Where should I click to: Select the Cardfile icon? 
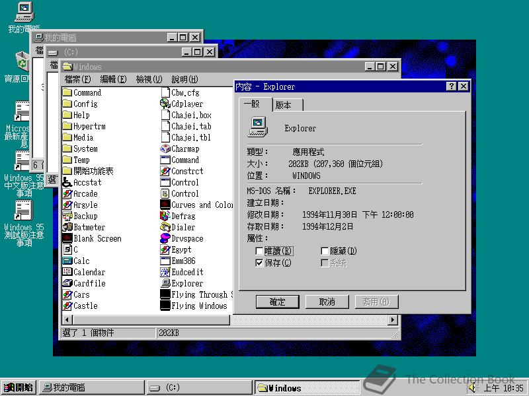[67, 283]
